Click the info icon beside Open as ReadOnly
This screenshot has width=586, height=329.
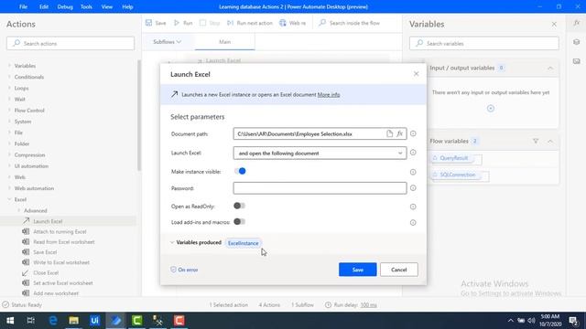click(x=413, y=207)
